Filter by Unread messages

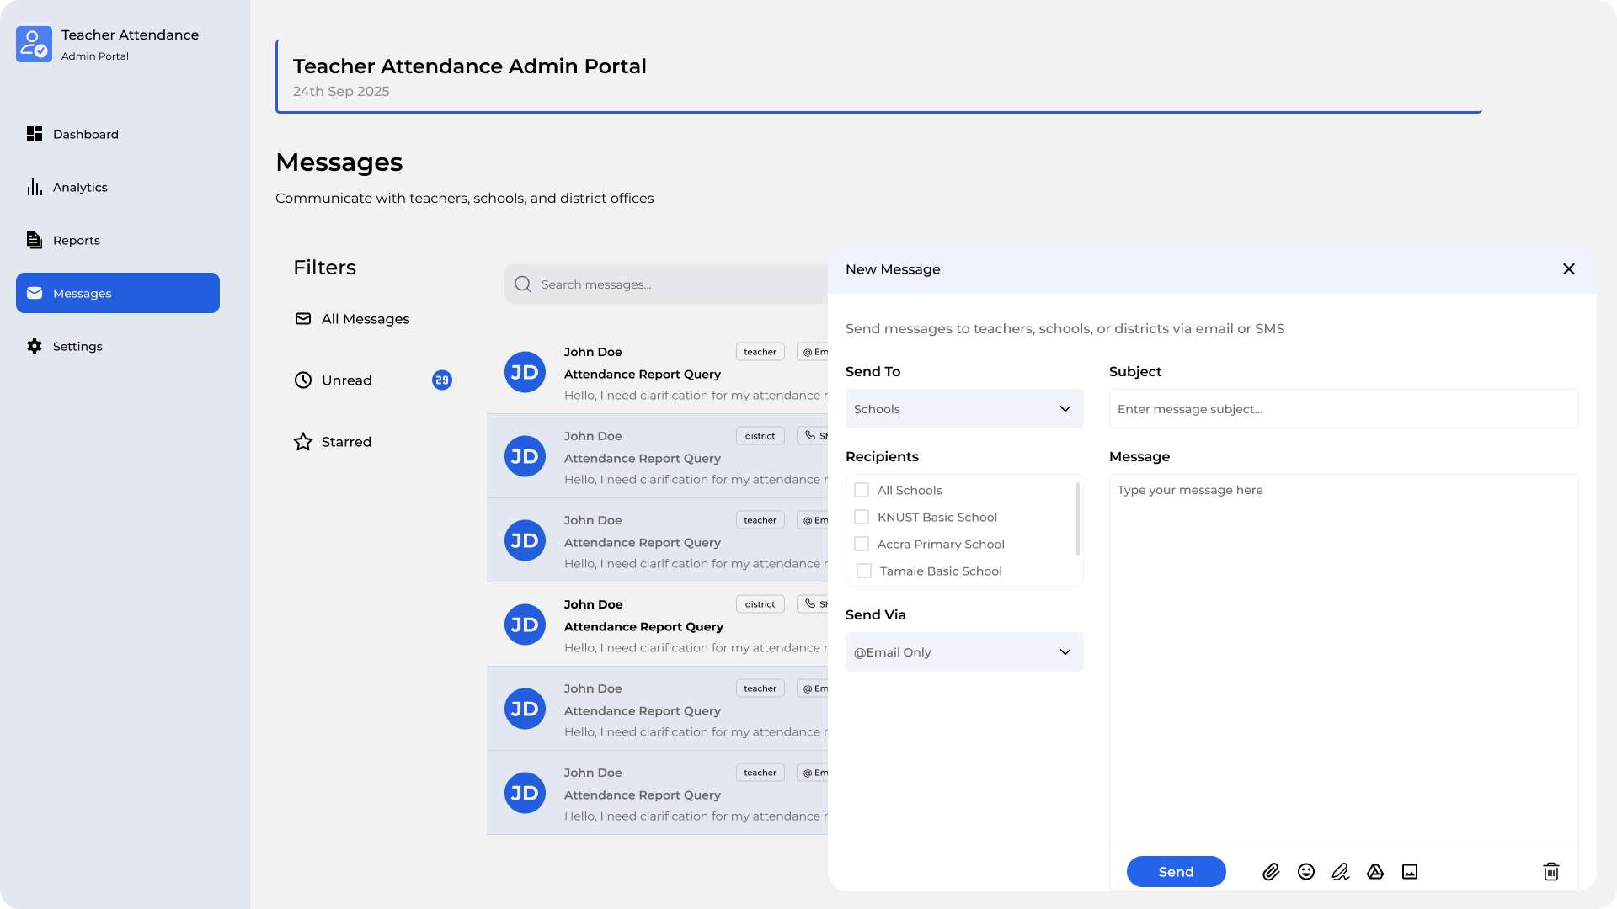pyautogui.click(x=346, y=380)
